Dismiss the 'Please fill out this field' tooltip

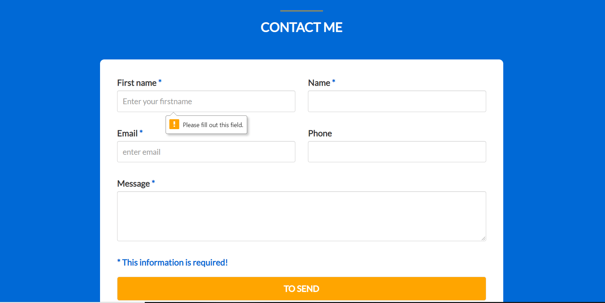[206, 124]
